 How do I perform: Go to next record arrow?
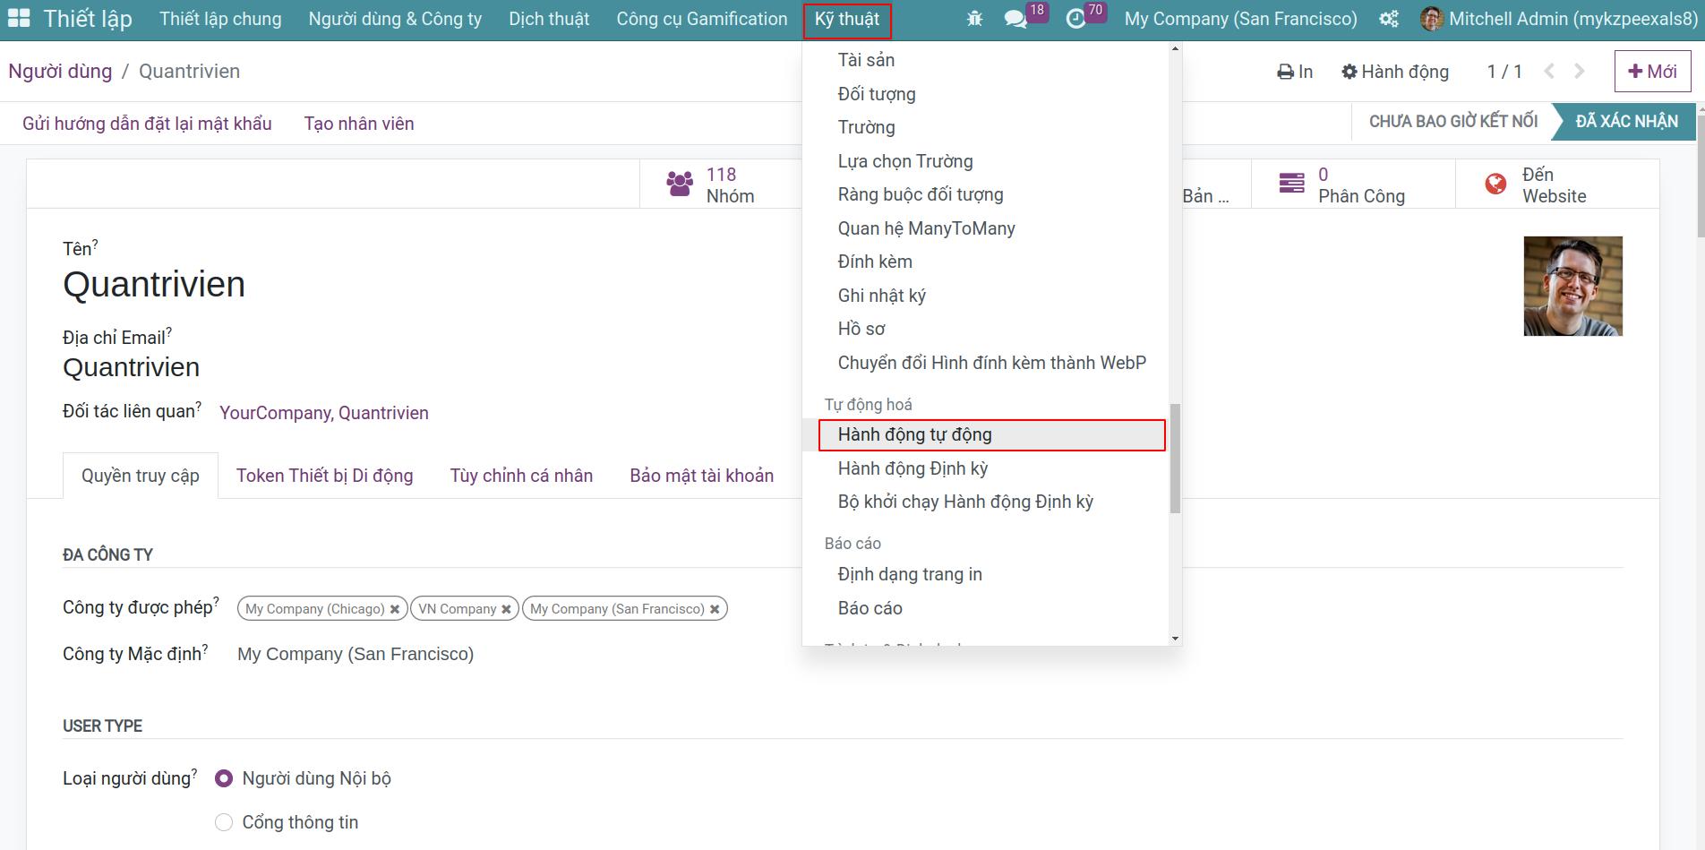[1580, 72]
